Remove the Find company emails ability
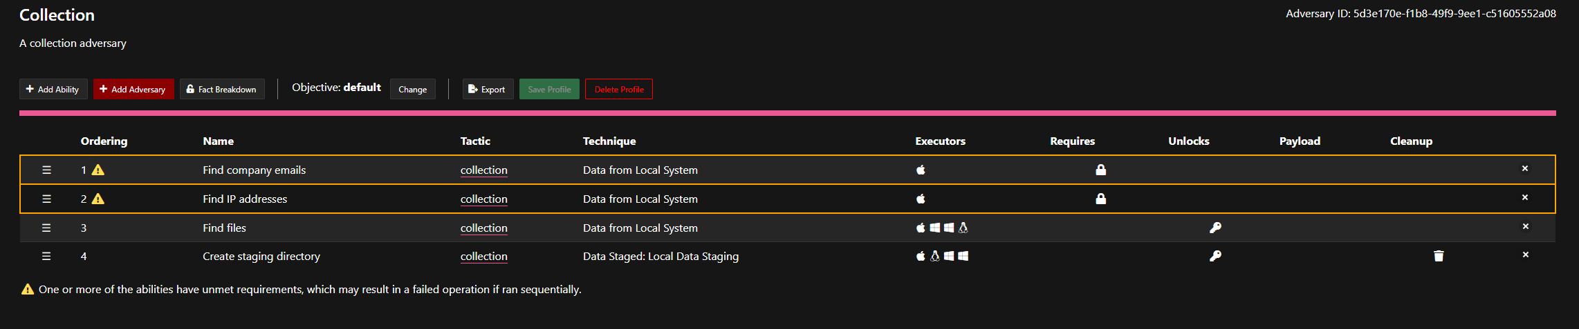This screenshot has width=1579, height=329. [1524, 168]
